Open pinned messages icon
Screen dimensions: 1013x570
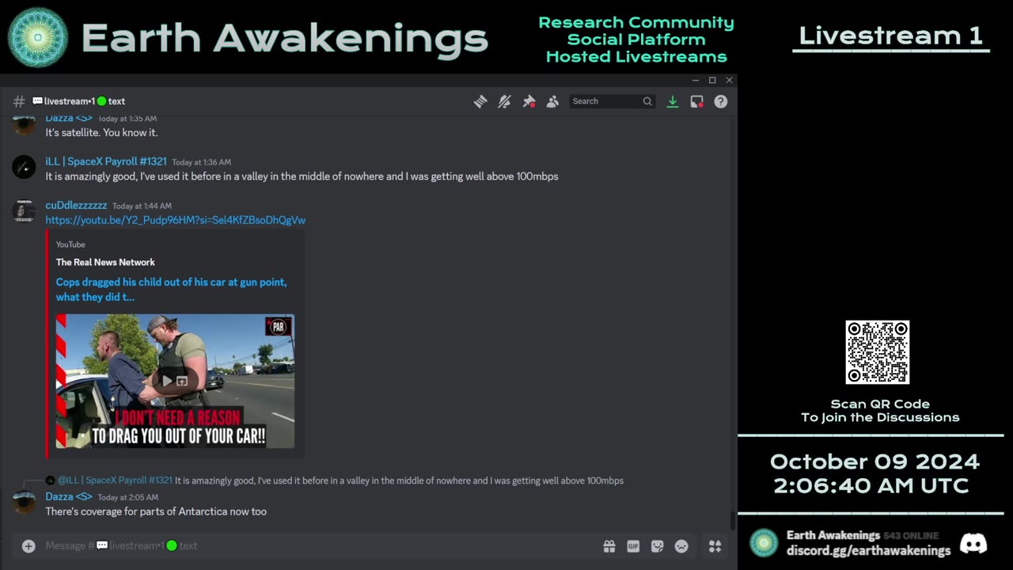[x=529, y=101]
